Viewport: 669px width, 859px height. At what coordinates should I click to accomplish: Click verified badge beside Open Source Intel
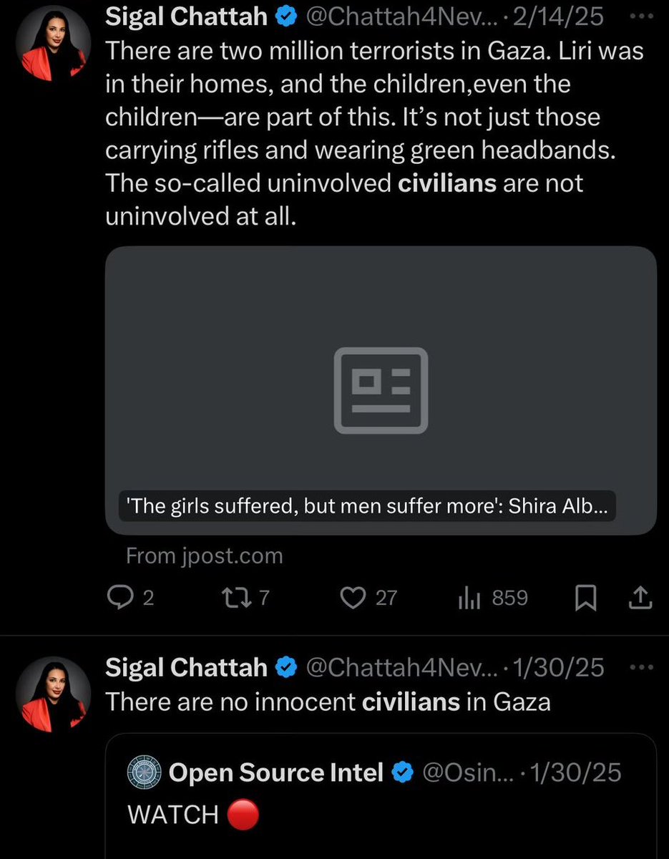tap(404, 772)
